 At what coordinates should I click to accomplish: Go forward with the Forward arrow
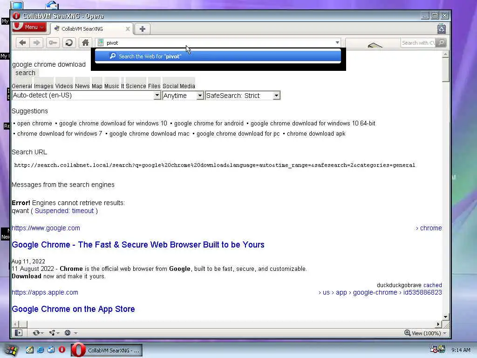[x=36, y=42]
